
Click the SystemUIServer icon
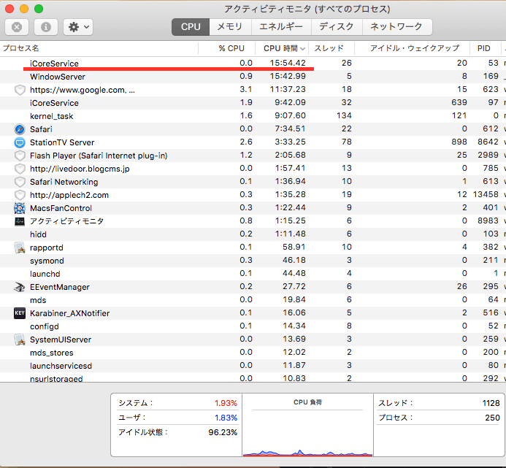point(20,340)
